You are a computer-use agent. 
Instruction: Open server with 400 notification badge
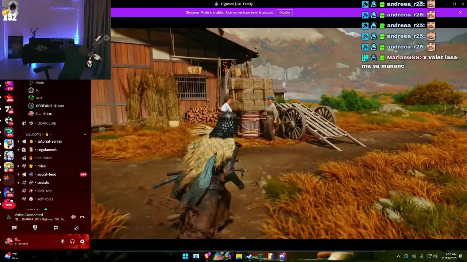(9, 98)
